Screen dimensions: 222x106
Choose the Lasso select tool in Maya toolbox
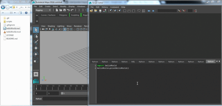click(36, 36)
